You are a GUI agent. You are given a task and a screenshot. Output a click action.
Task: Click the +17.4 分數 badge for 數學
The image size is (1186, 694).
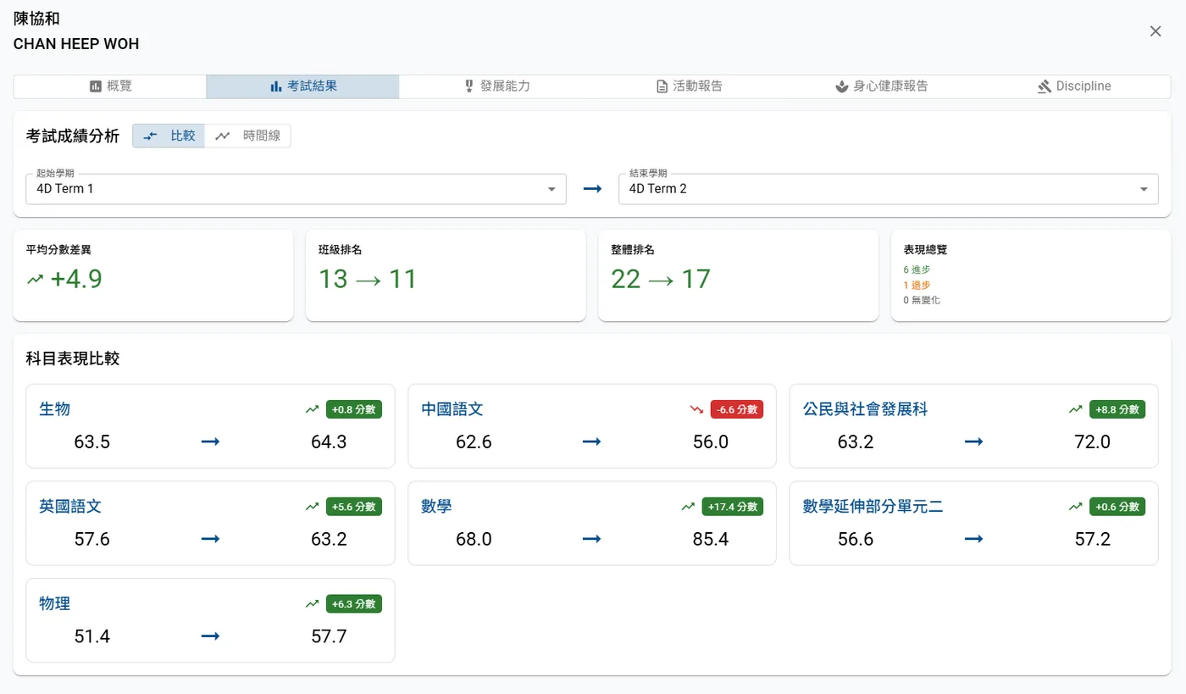pos(733,507)
